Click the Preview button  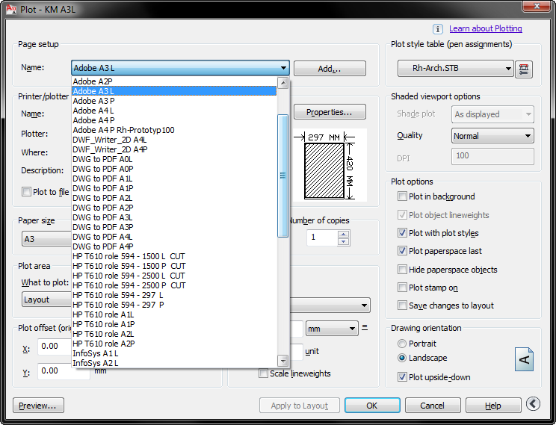coord(38,406)
